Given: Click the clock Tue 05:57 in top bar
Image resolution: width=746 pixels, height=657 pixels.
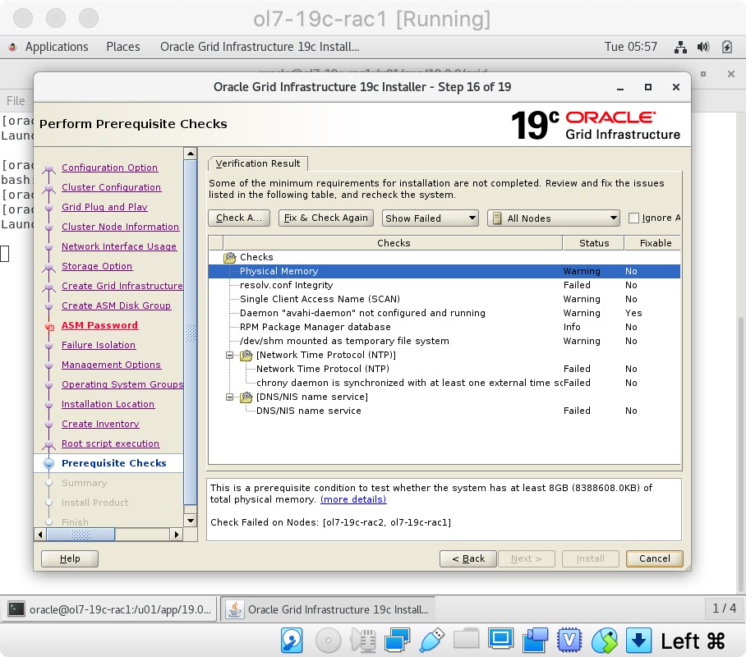Looking at the screenshot, I should [x=630, y=47].
